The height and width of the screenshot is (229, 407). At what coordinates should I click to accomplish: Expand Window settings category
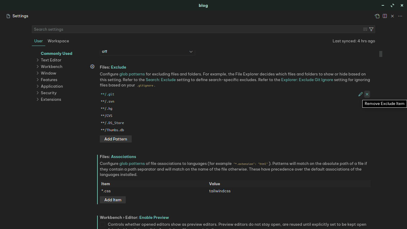(x=38, y=73)
